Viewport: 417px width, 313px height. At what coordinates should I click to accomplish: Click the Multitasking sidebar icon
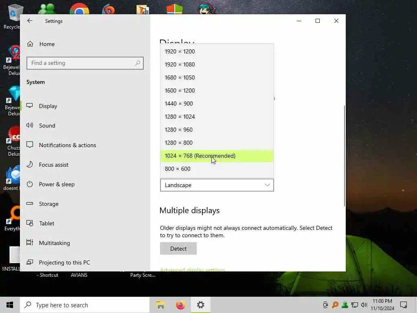point(30,242)
